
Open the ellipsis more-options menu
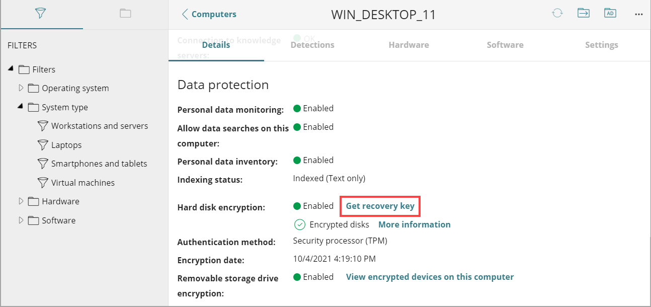coord(638,14)
